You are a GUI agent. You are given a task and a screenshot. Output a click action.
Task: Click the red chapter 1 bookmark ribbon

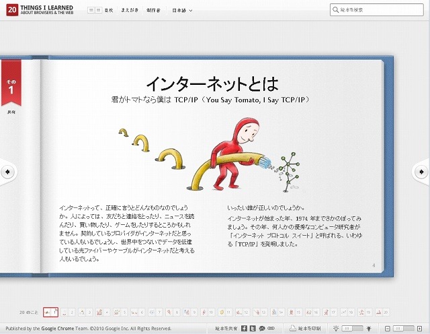pyautogui.click(x=11, y=83)
